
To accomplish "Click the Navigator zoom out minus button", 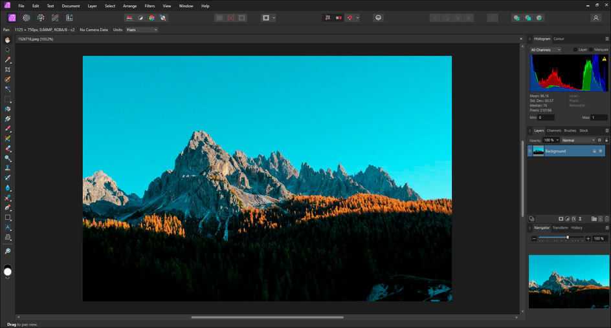I will coord(534,238).
